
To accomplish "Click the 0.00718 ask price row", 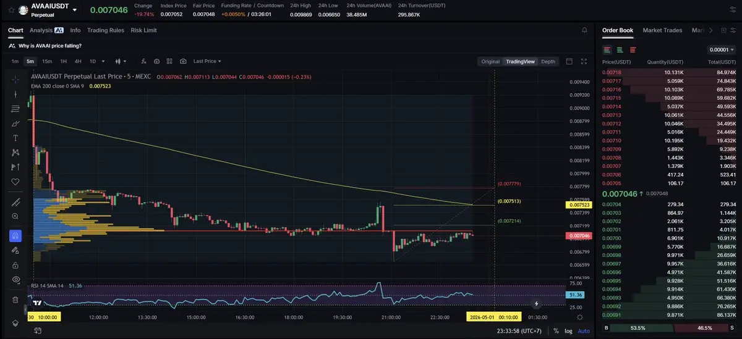I will click(x=670, y=72).
